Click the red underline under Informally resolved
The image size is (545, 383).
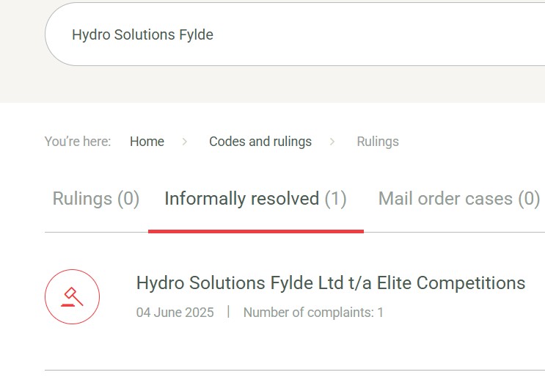tap(255, 231)
